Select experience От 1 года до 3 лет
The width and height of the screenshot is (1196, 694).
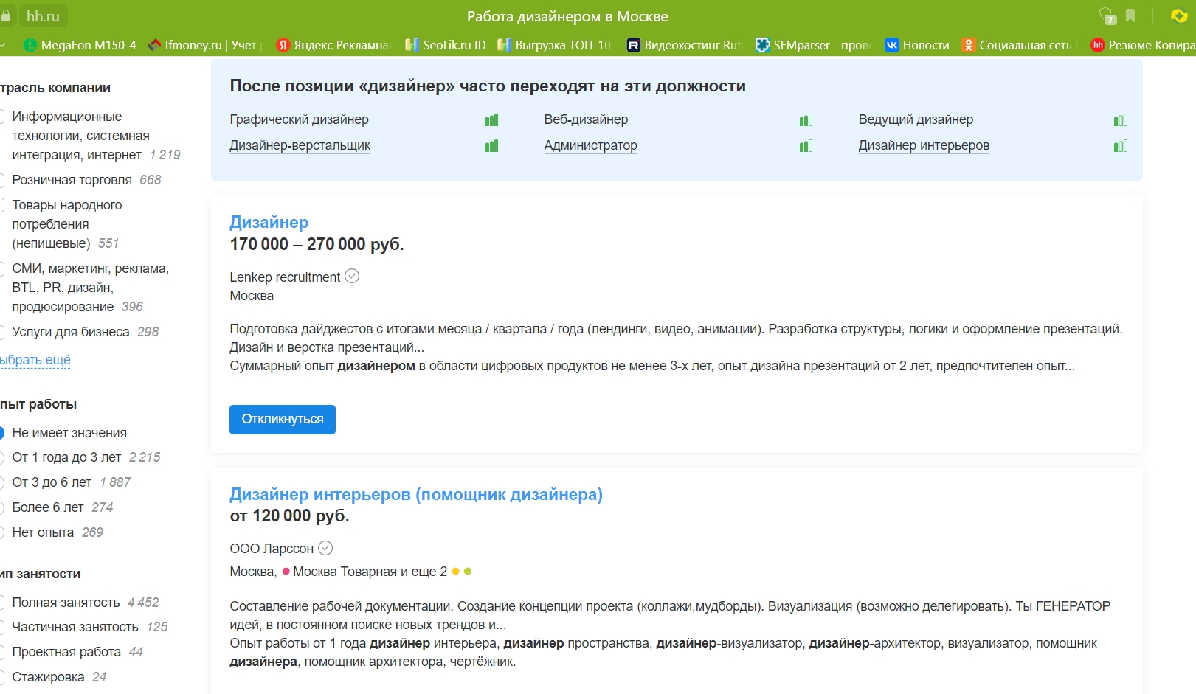tap(2, 457)
